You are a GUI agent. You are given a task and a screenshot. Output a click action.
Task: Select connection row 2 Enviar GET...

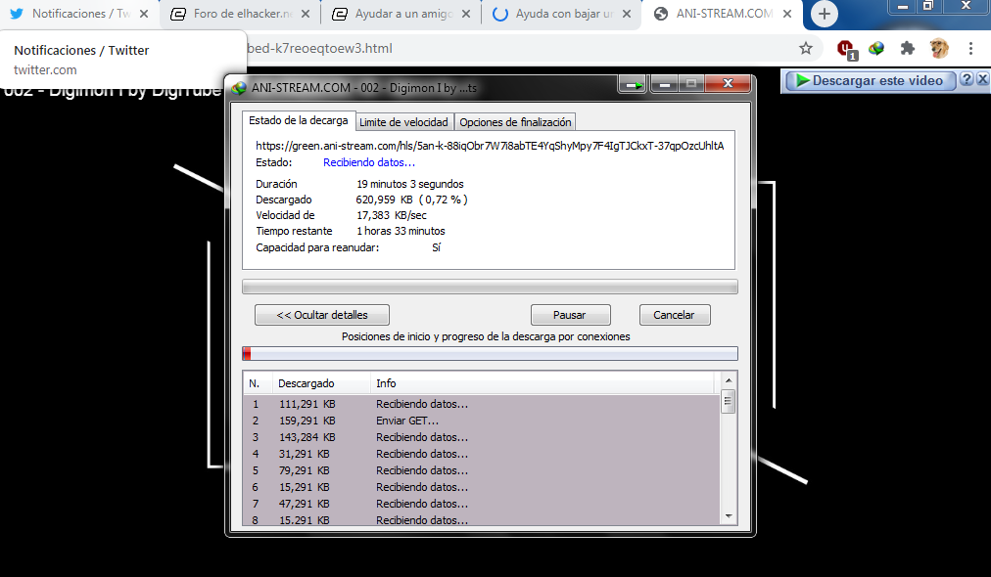point(482,421)
